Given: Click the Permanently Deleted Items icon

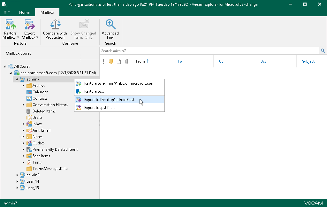Looking at the screenshot, I should point(29,149).
